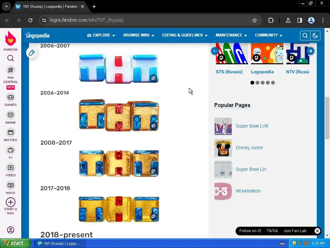The width and height of the screenshot is (330, 248).
Task: Open the TV sidebar icon
Action: click(x=11, y=150)
